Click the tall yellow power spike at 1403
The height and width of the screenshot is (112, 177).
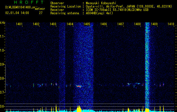pos(56,108)
